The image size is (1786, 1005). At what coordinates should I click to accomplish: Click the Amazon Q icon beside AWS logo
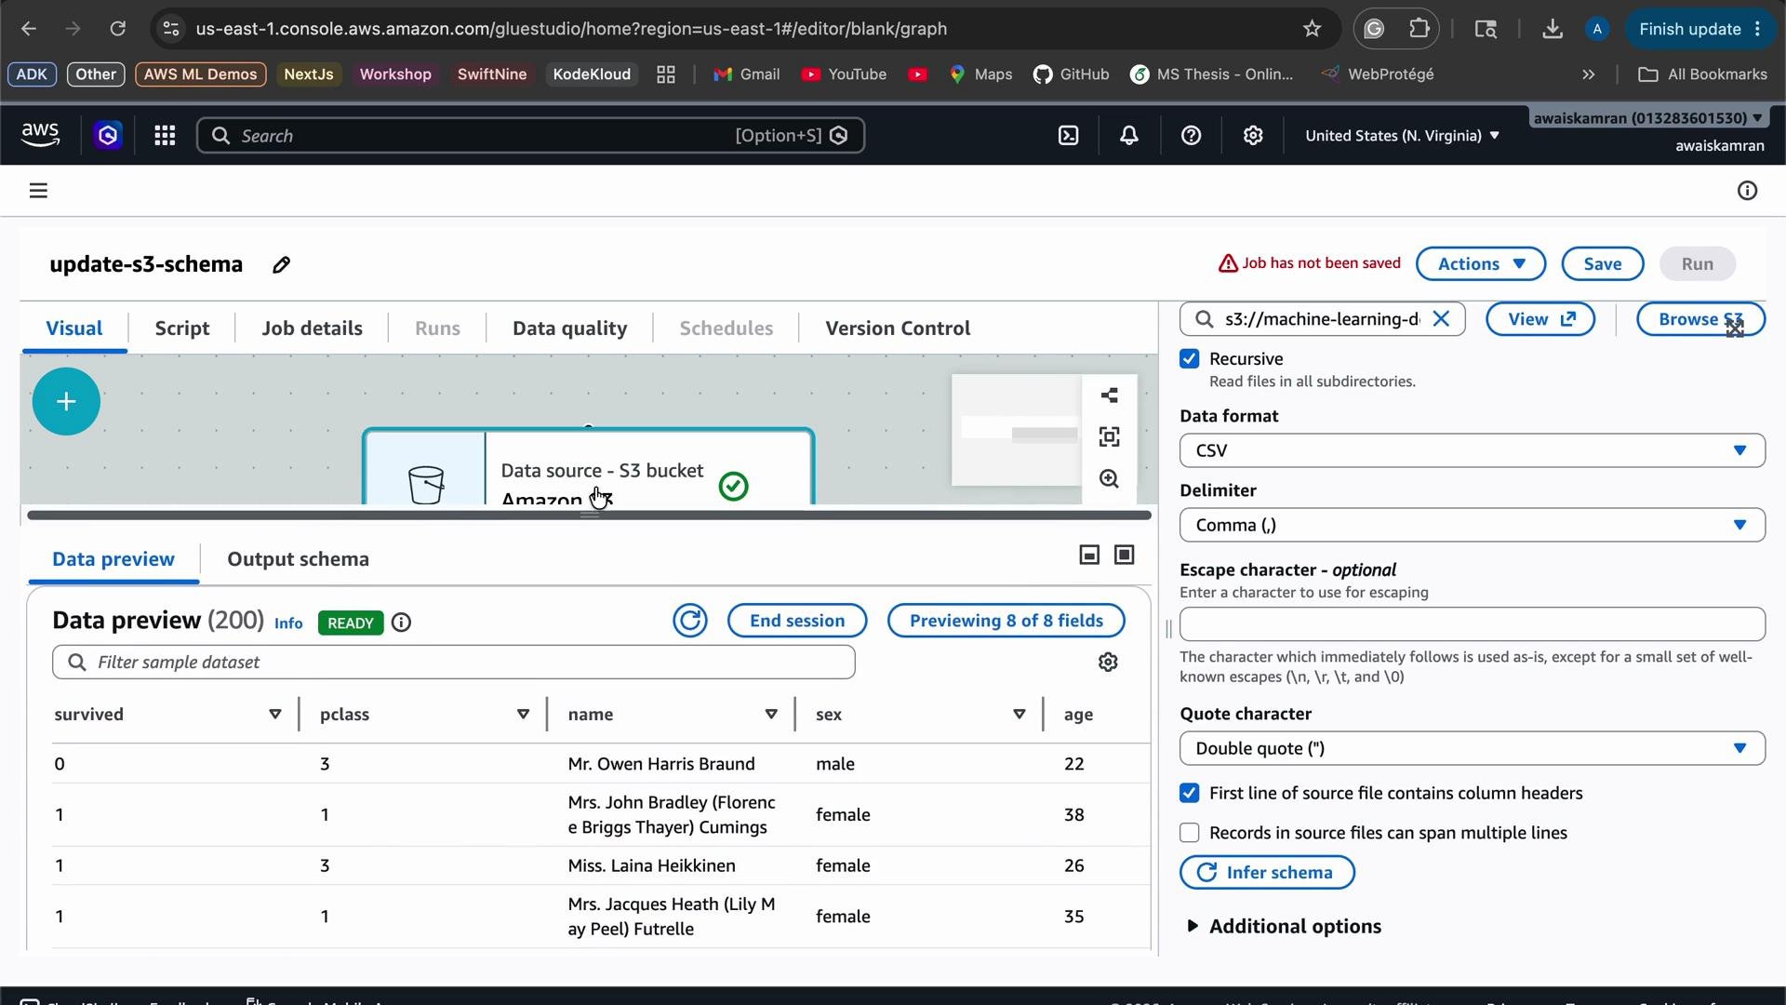(x=108, y=136)
